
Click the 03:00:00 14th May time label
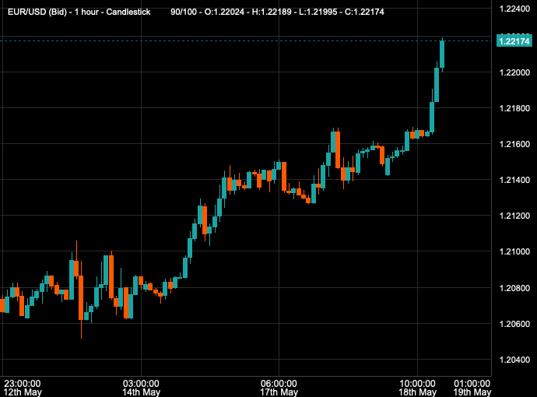pos(141,388)
